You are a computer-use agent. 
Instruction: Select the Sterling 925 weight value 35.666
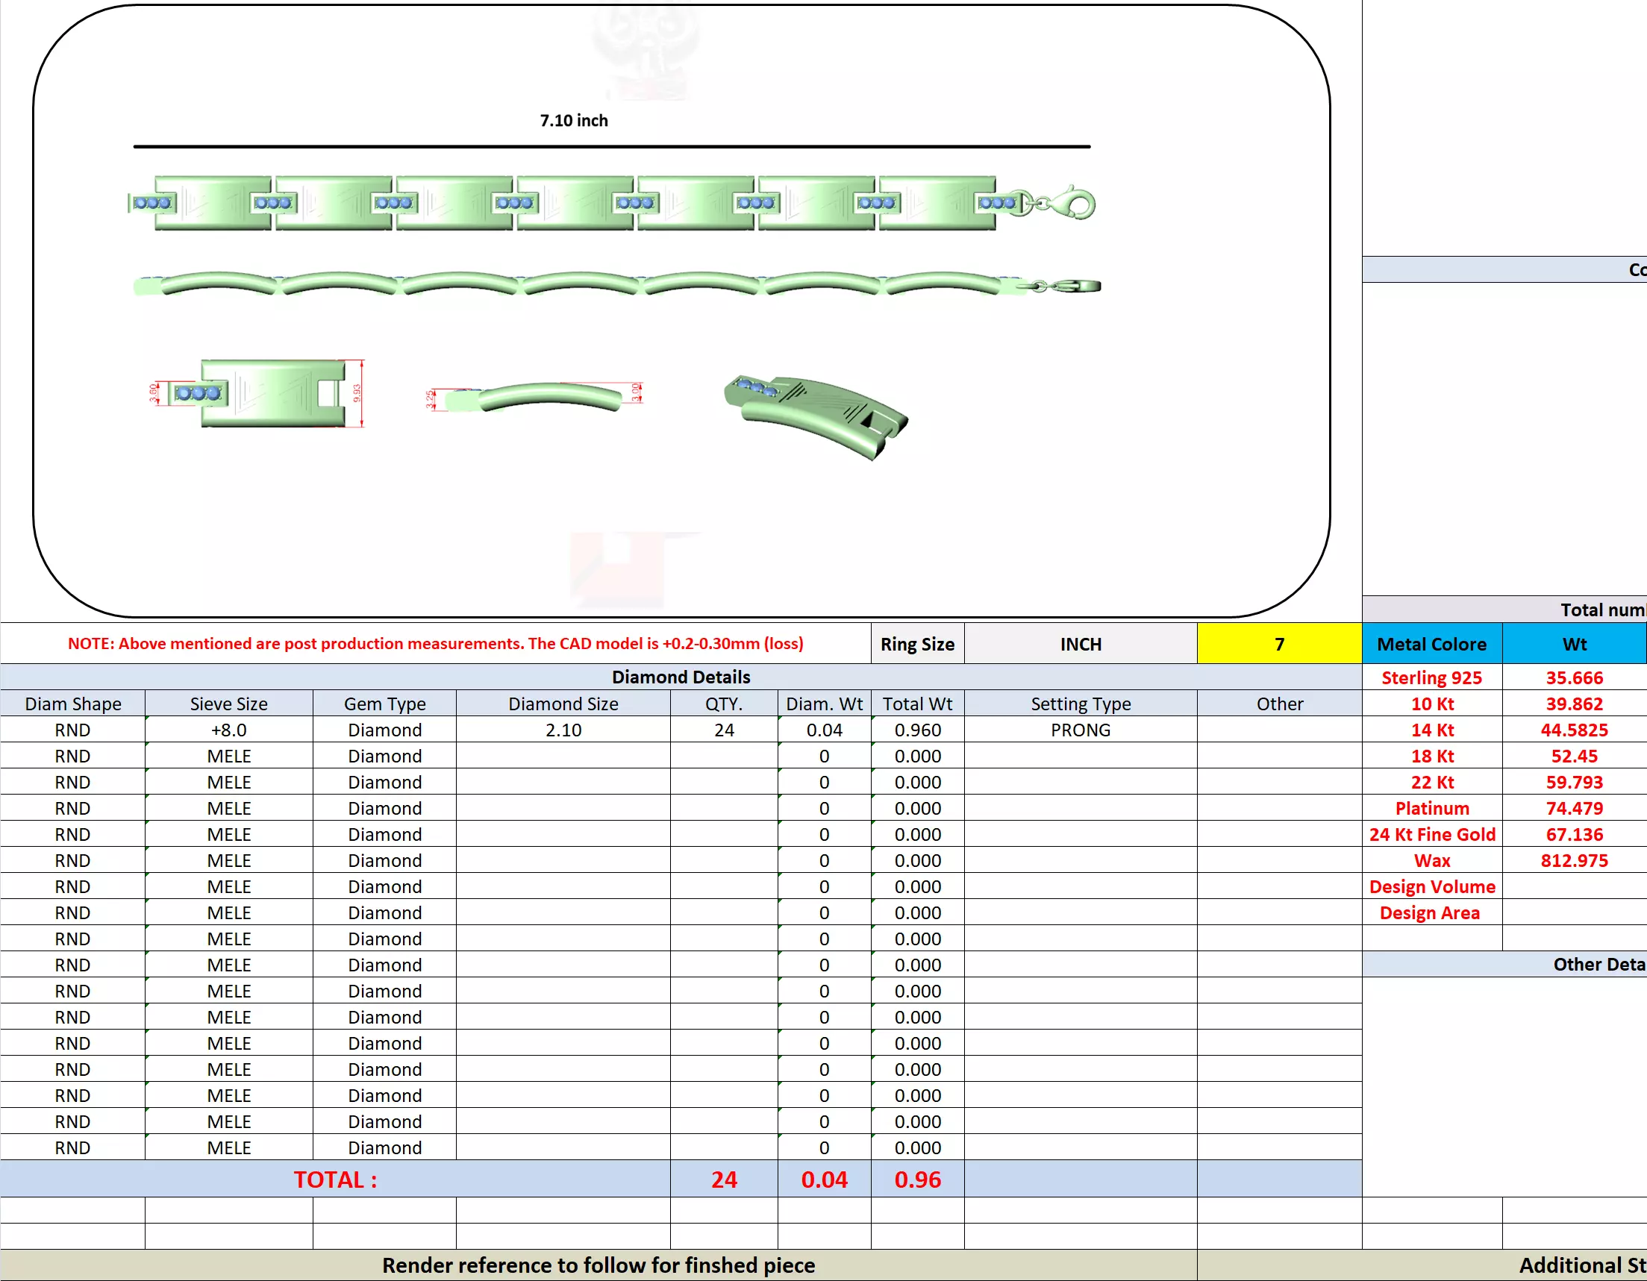click(1573, 677)
